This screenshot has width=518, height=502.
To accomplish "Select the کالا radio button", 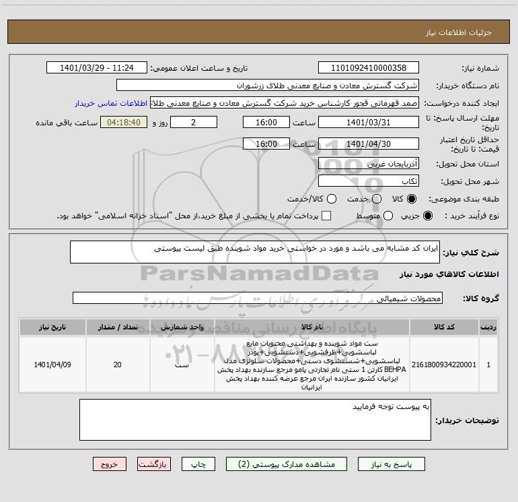I will coord(412,199).
